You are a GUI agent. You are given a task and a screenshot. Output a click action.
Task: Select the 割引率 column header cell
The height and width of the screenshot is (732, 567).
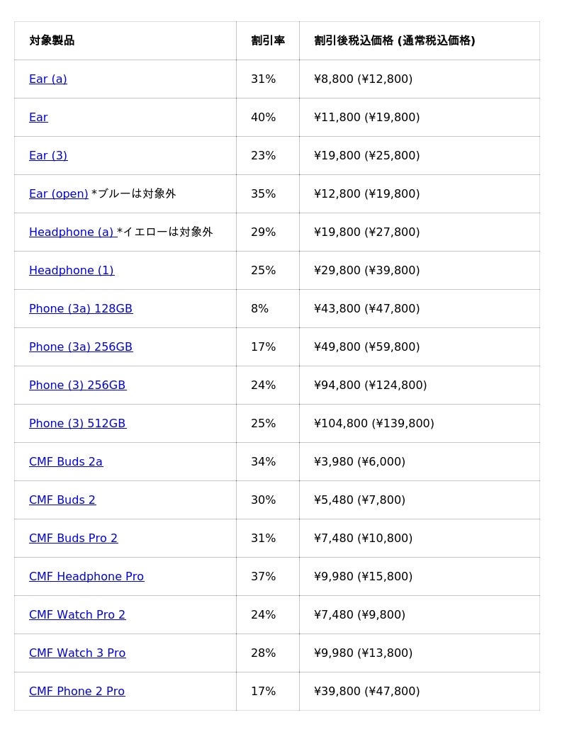point(268,40)
